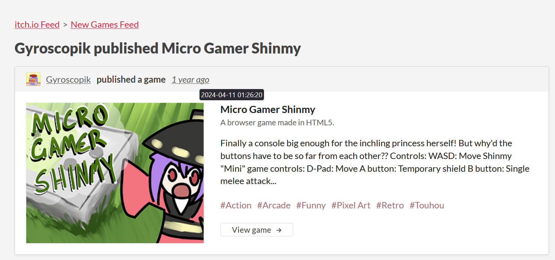Go to the New Games Feed link
The image size is (555, 260).
coord(105,25)
